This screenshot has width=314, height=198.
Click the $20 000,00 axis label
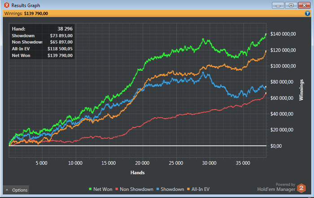pos(282,130)
